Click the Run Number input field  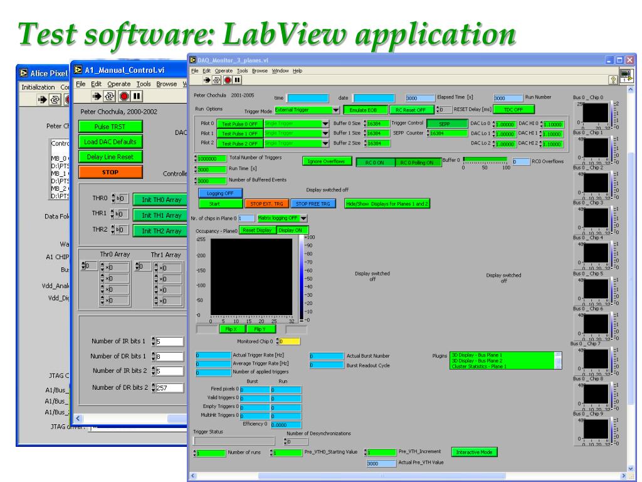pos(508,98)
